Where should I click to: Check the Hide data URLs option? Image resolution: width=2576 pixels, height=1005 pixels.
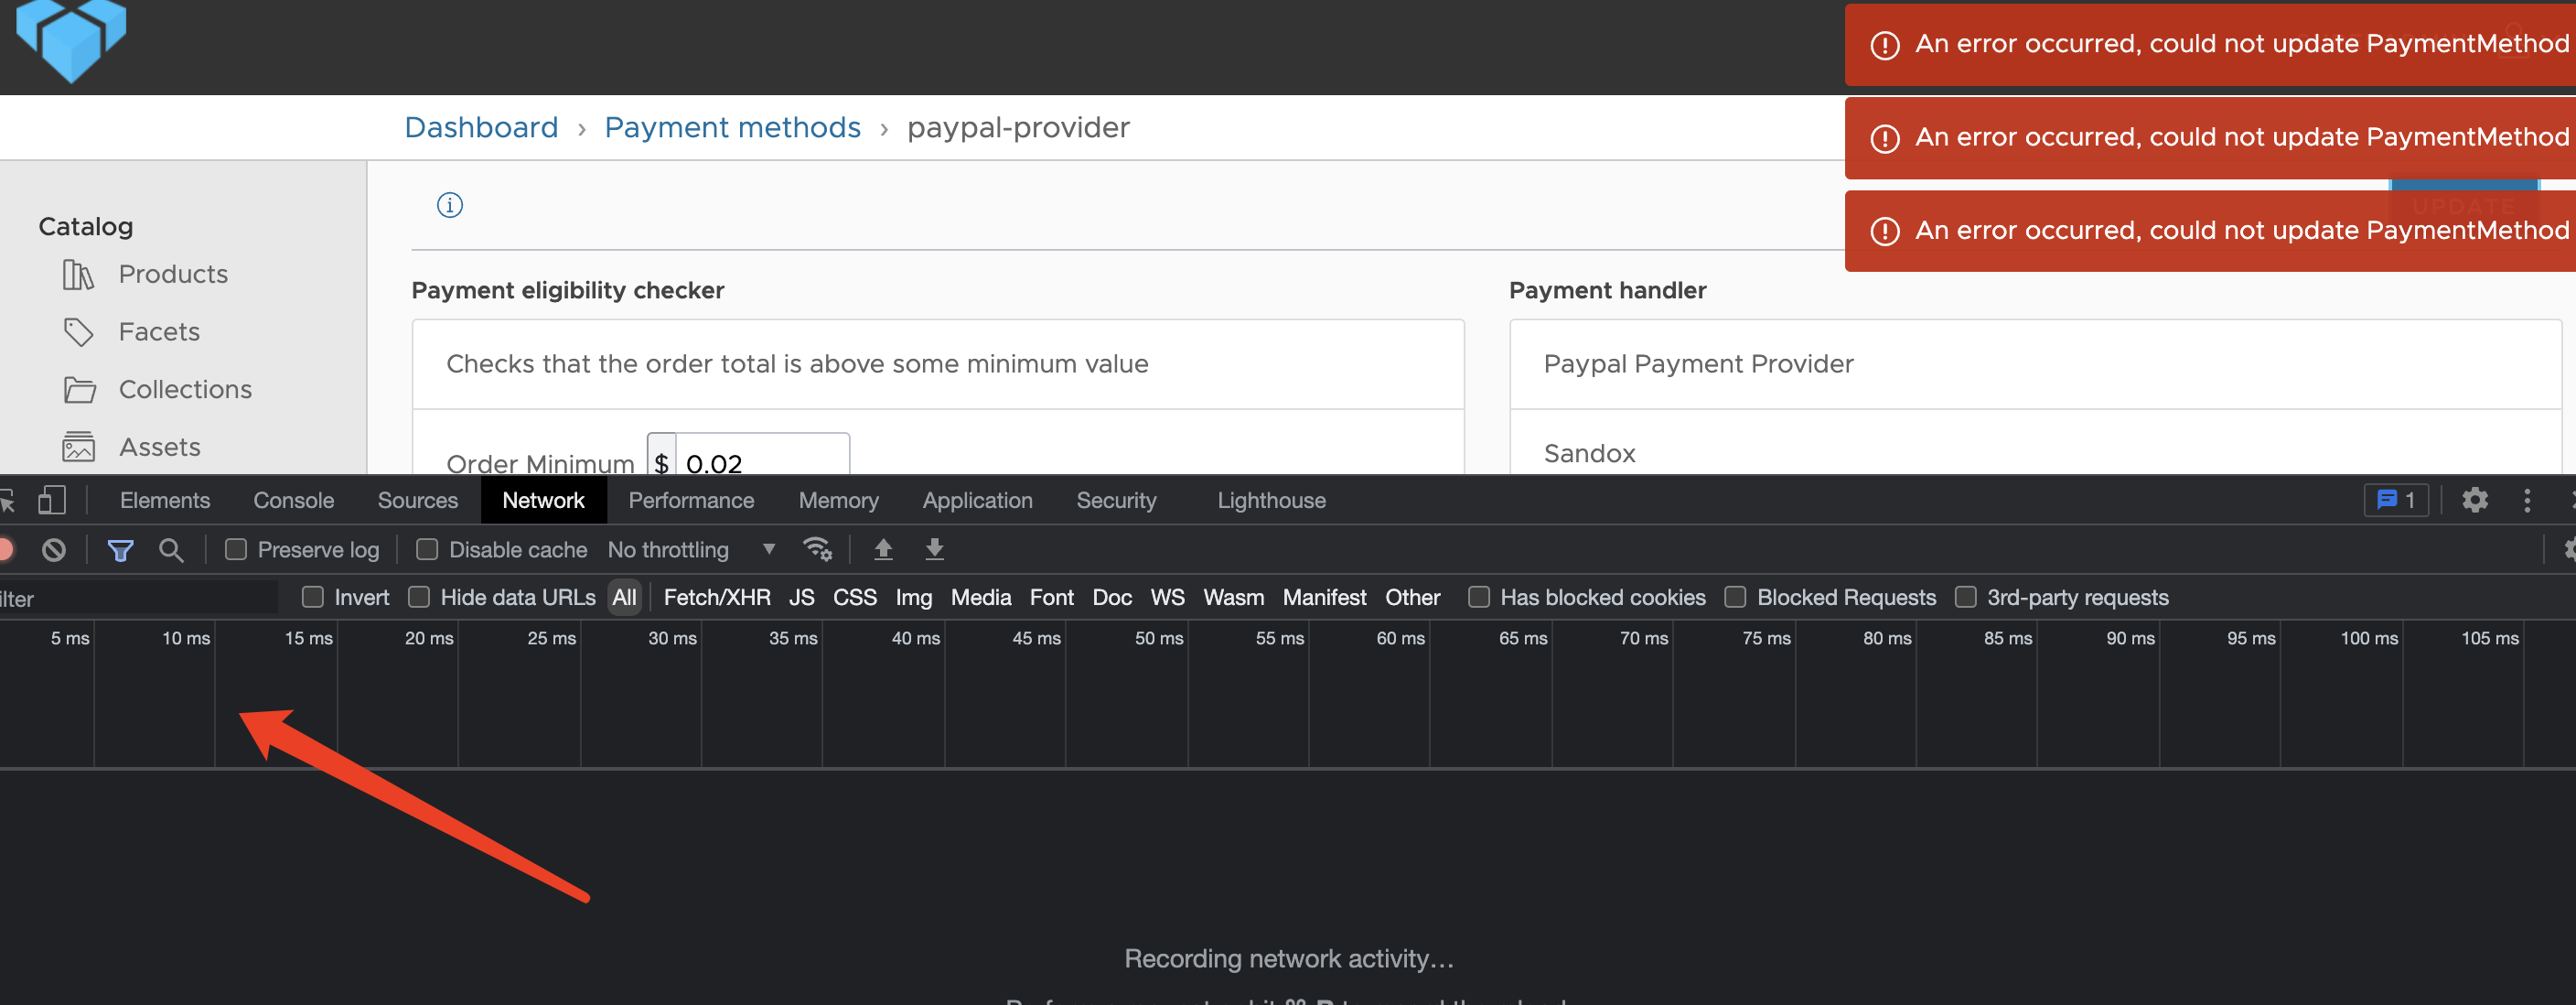tap(418, 597)
